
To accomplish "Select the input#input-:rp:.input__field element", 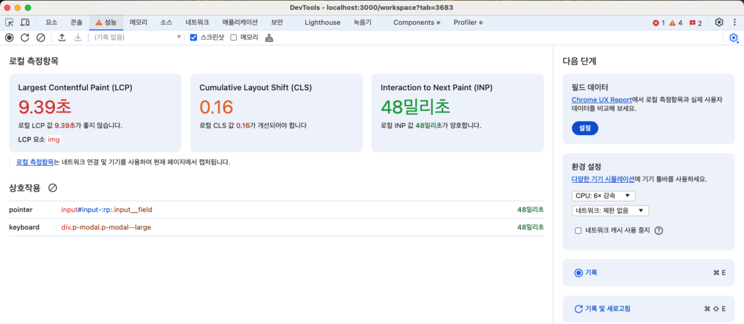I will [x=107, y=210].
